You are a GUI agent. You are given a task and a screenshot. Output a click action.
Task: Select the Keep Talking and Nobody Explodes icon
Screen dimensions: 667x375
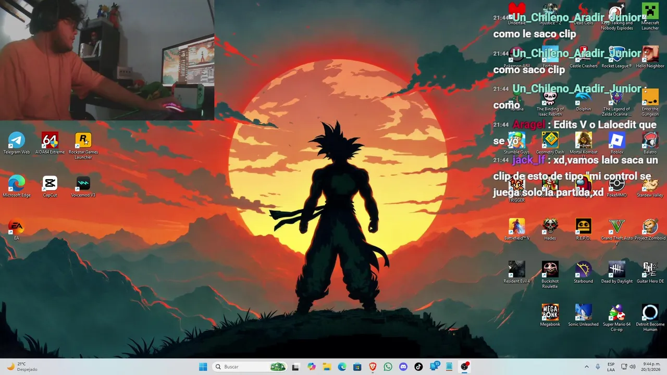tap(616, 17)
